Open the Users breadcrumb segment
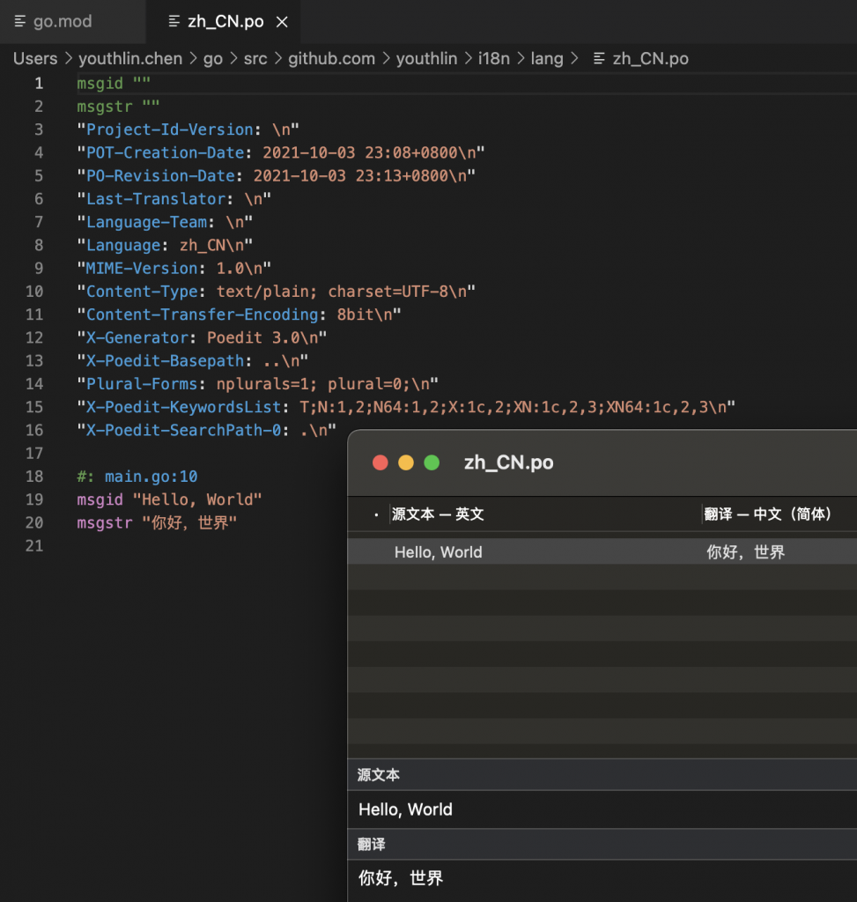This screenshot has height=902, width=857. click(x=35, y=59)
